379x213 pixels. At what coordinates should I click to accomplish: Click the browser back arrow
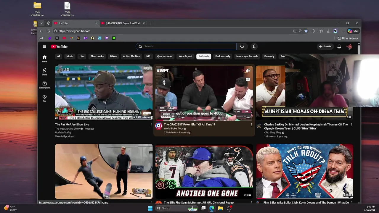pos(41,31)
